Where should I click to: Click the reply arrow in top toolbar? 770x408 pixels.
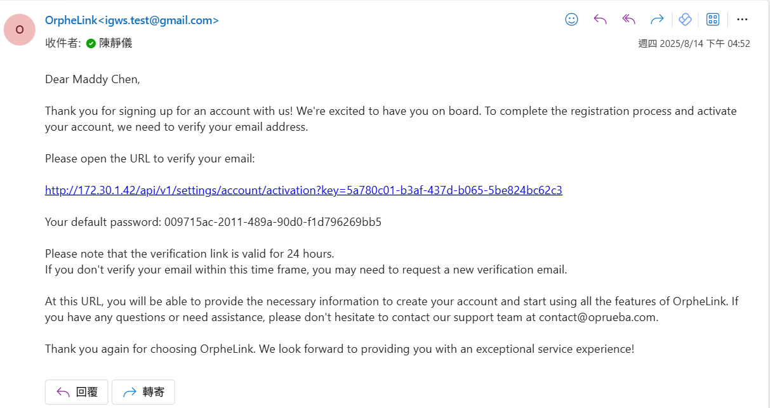click(x=600, y=20)
